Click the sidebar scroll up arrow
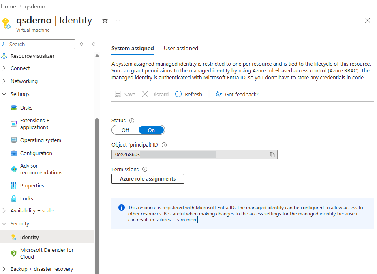377x274 pixels. click(x=97, y=55)
